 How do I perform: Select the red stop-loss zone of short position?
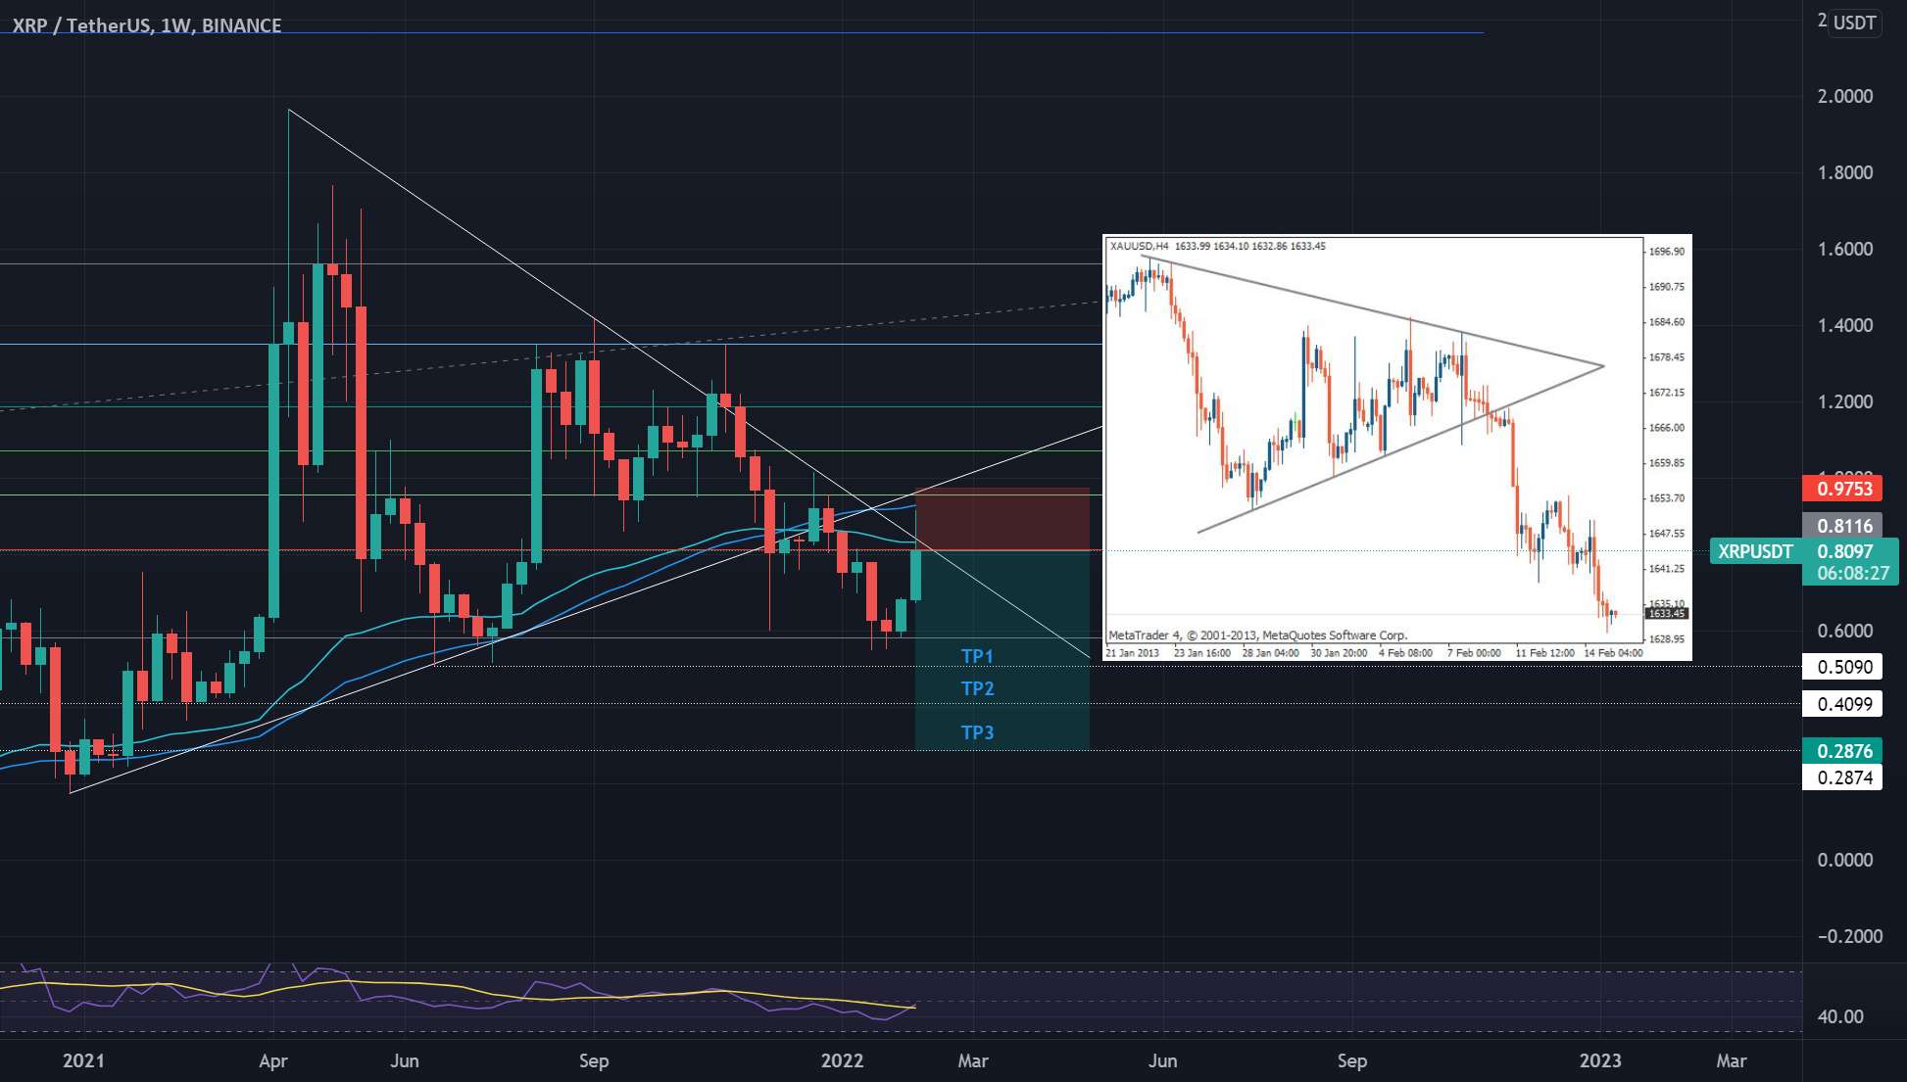click(x=1002, y=519)
